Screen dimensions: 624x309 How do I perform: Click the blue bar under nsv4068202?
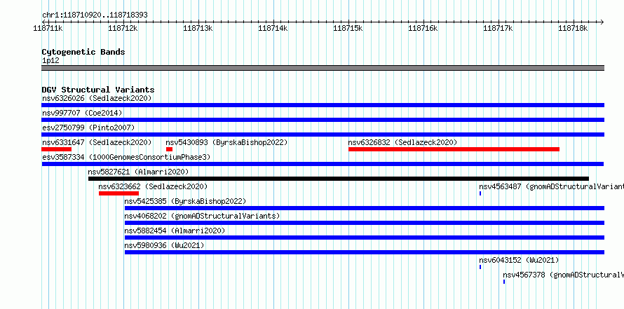click(x=365, y=223)
